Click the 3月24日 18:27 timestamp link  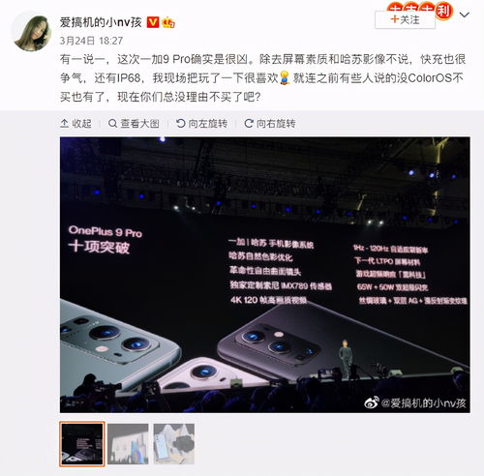click(x=91, y=41)
